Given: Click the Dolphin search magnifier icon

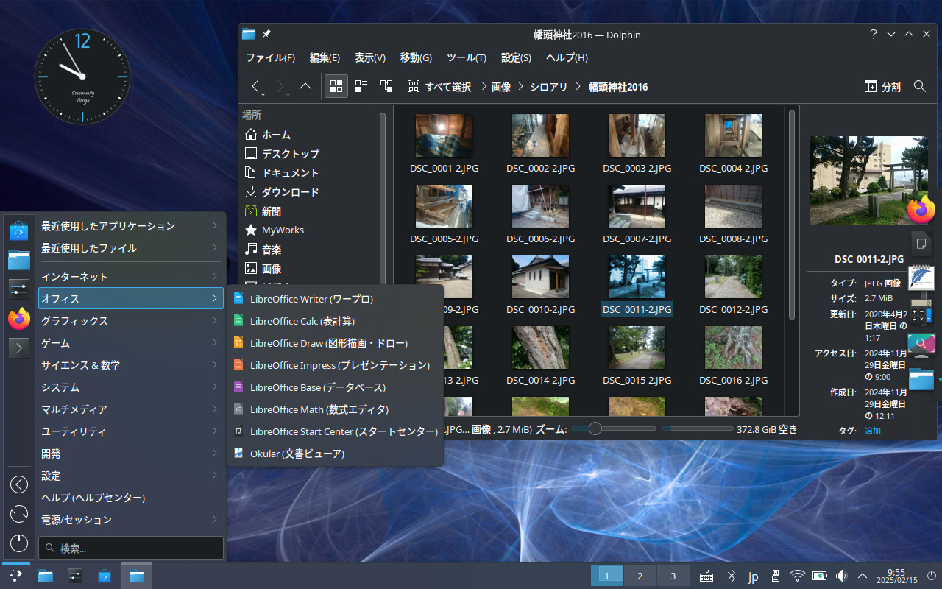Looking at the screenshot, I should tap(919, 86).
